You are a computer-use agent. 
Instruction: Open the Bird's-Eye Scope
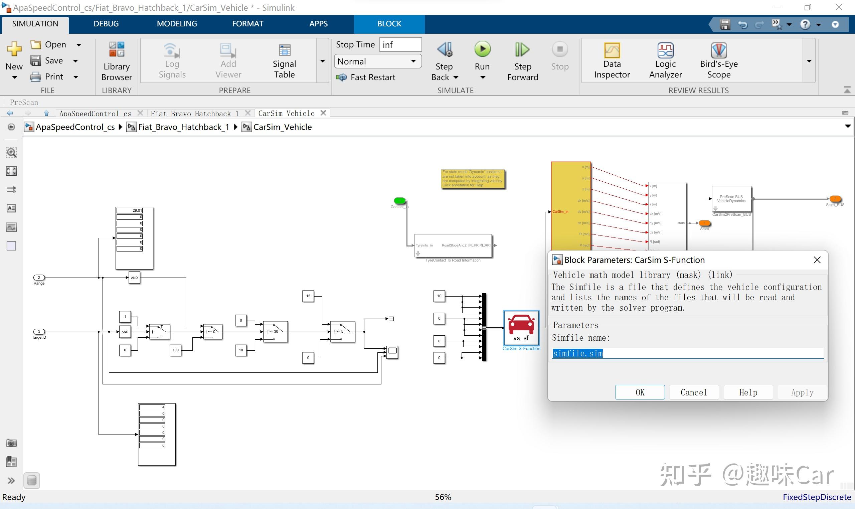point(718,61)
